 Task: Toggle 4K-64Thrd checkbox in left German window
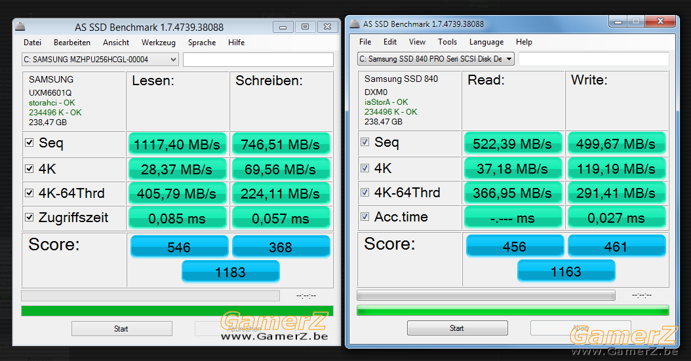(x=30, y=193)
